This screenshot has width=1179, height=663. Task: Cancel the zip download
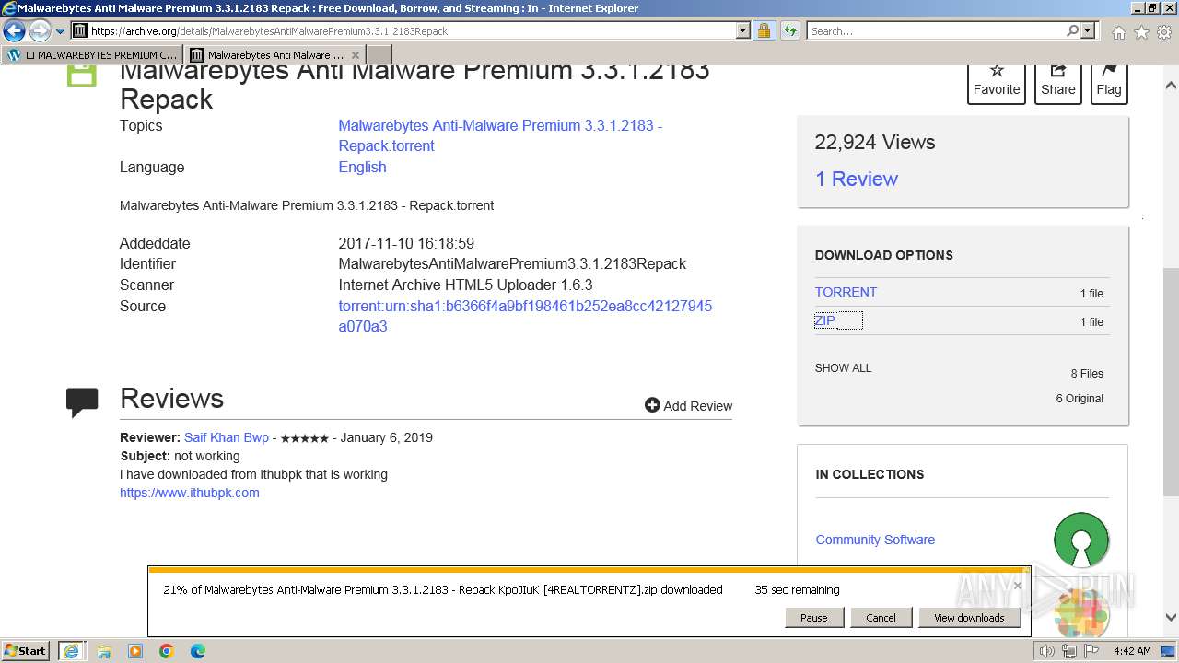pos(881,618)
